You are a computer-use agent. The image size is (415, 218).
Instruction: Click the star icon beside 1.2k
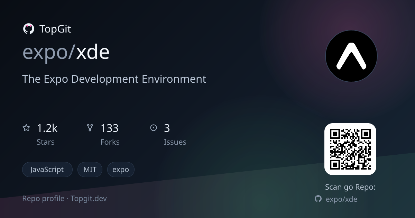pyautogui.click(x=26, y=128)
